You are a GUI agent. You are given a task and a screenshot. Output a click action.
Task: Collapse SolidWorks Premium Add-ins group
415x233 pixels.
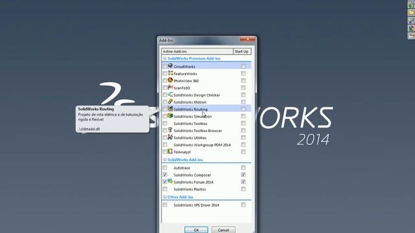coord(165,59)
